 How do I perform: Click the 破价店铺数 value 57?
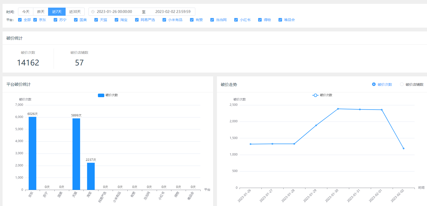(79, 63)
